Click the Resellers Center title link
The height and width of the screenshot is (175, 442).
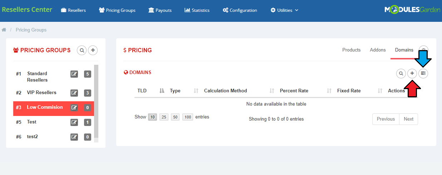(27, 10)
